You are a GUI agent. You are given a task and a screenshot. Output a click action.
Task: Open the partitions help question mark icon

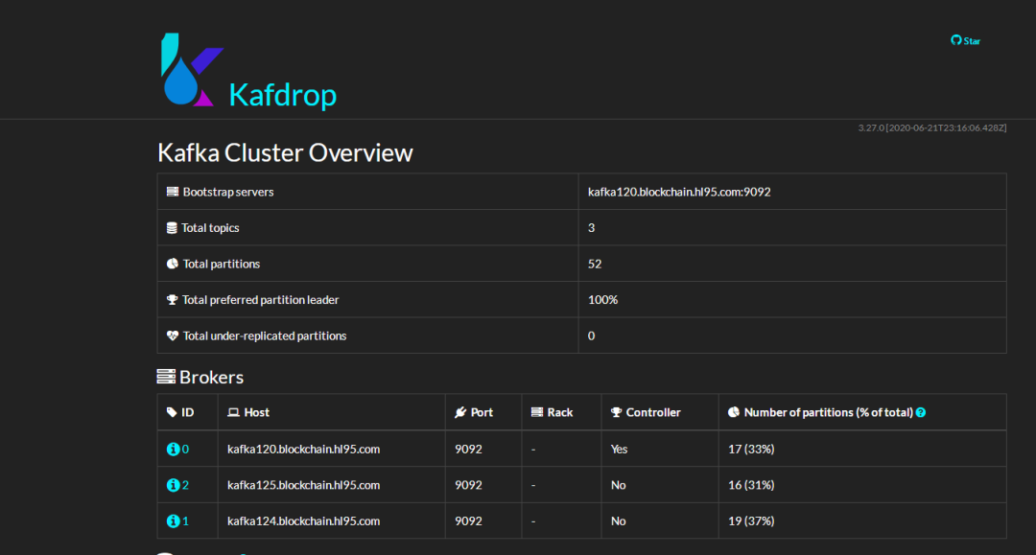[921, 412]
